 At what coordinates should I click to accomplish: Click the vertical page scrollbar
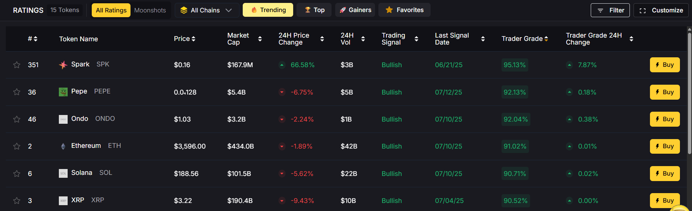point(689,93)
